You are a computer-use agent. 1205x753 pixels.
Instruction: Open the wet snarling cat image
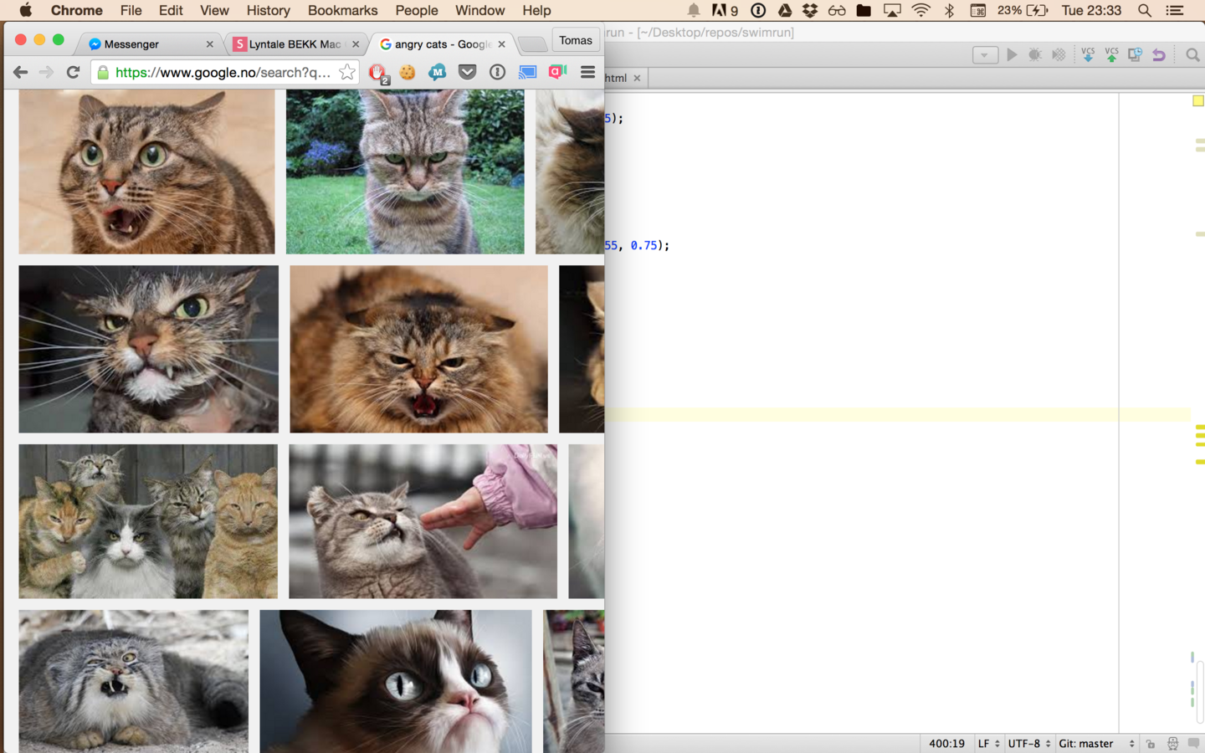tap(148, 349)
